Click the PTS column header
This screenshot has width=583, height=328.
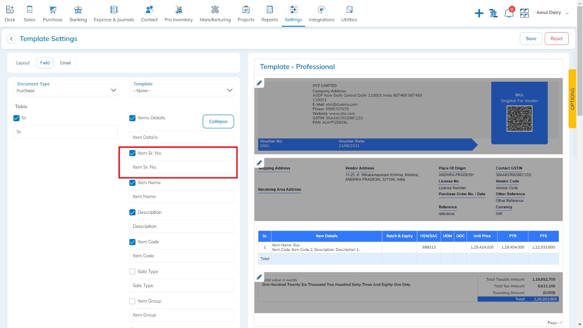pyautogui.click(x=543, y=236)
